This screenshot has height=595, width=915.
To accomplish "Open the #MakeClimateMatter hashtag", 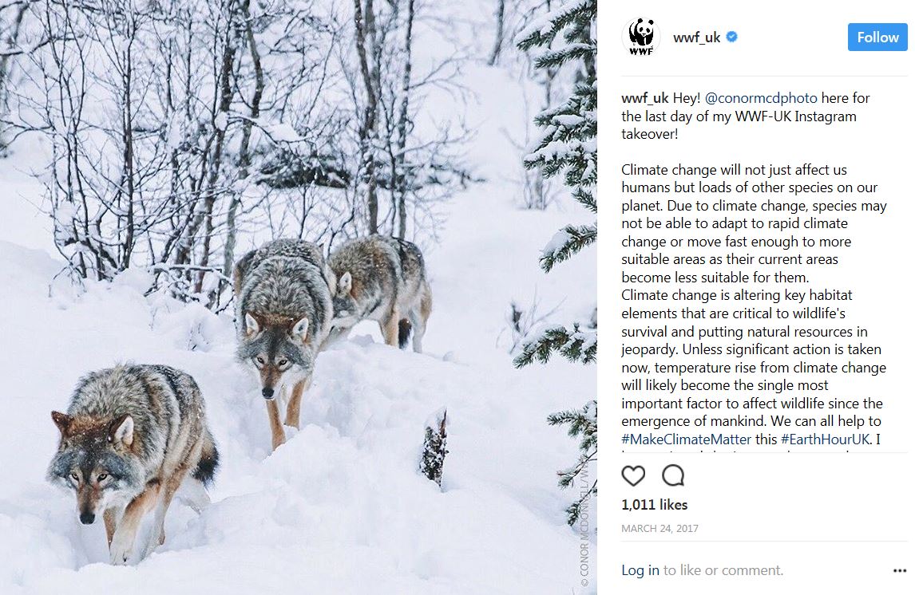I will pos(687,439).
